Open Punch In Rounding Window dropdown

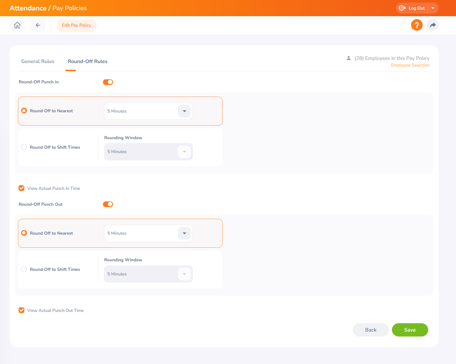(148, 152)
